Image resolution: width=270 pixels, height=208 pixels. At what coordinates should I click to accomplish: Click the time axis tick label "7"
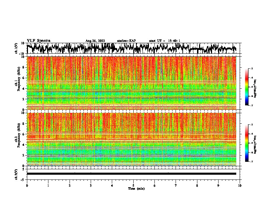tap(176, 186)
